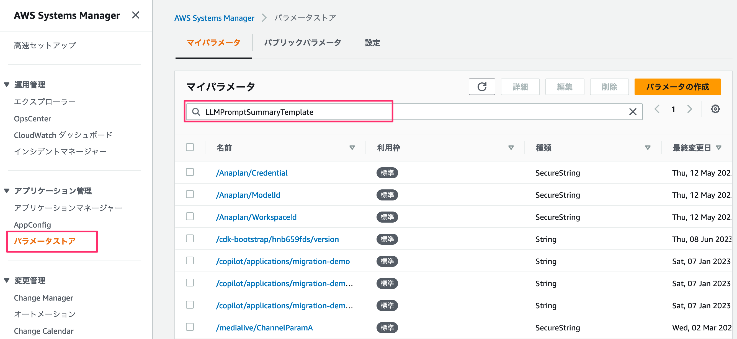This screenshot has height=339, width=737.
Task: Sort by 種類 column arrow
Action: [648, 148]
